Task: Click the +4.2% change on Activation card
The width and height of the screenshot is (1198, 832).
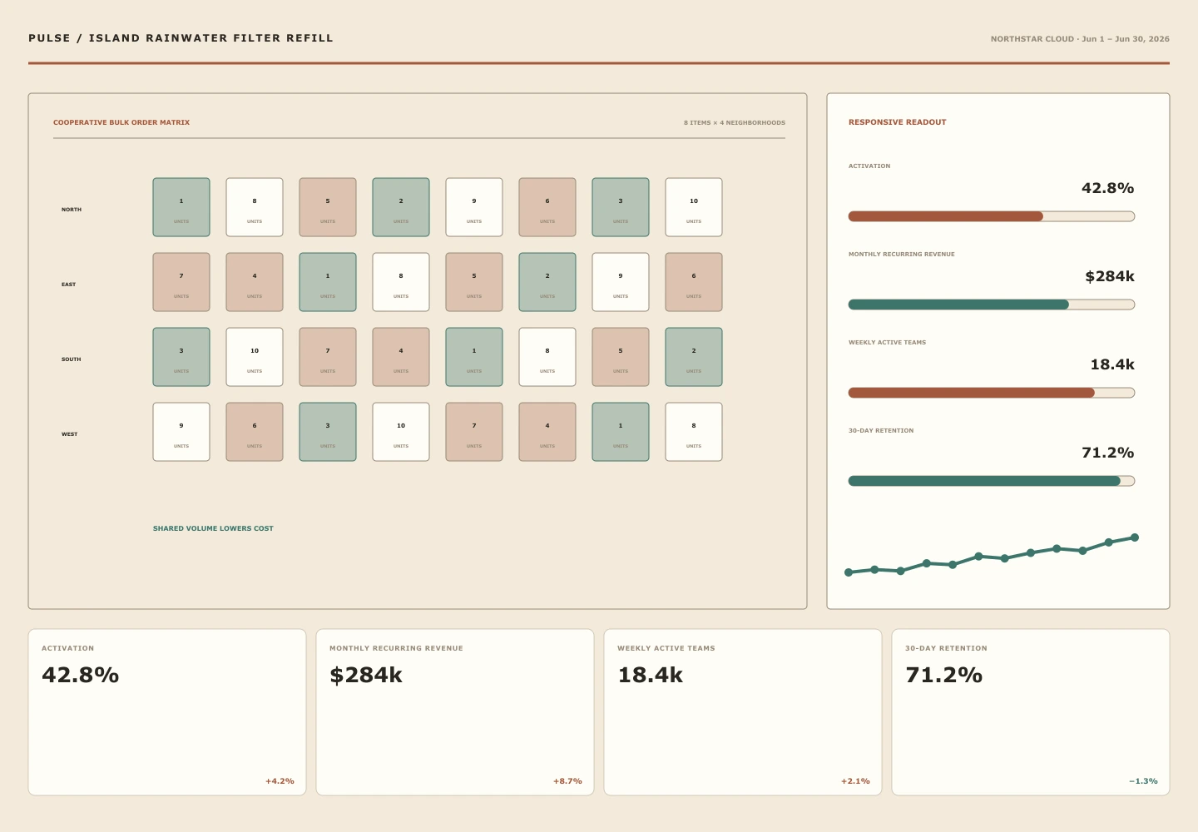Action: point(280,781)
